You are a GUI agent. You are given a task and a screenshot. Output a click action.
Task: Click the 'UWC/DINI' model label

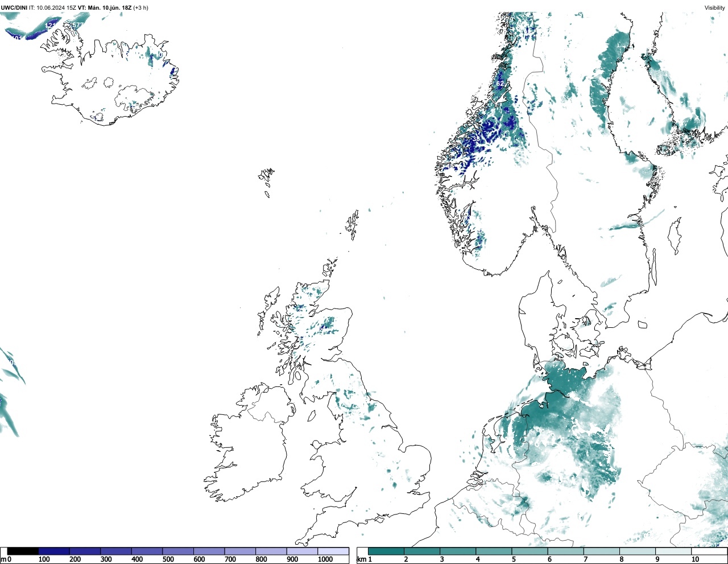coord(14,8)
